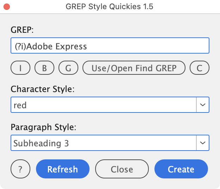Screen dimensions: 220x189
Task: Open help with the question mark button
Action: [20, 169]
